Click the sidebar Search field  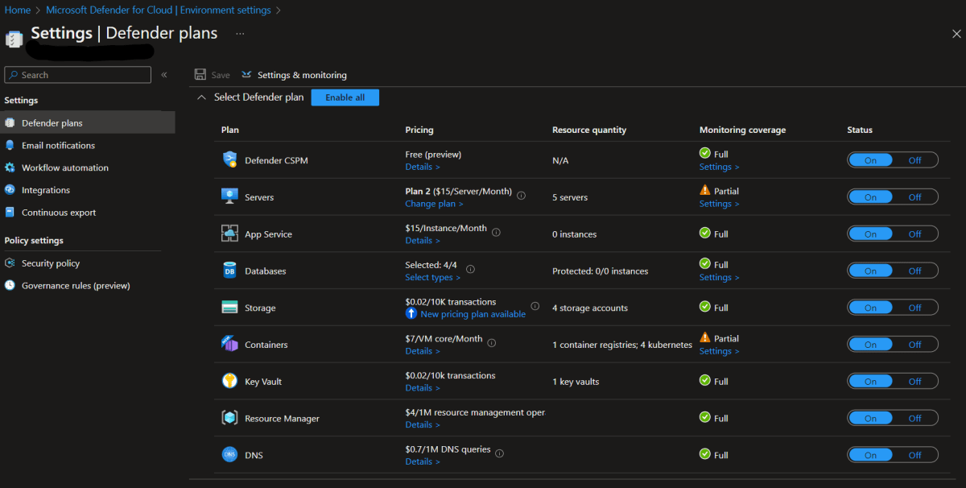tap(77, 75)
